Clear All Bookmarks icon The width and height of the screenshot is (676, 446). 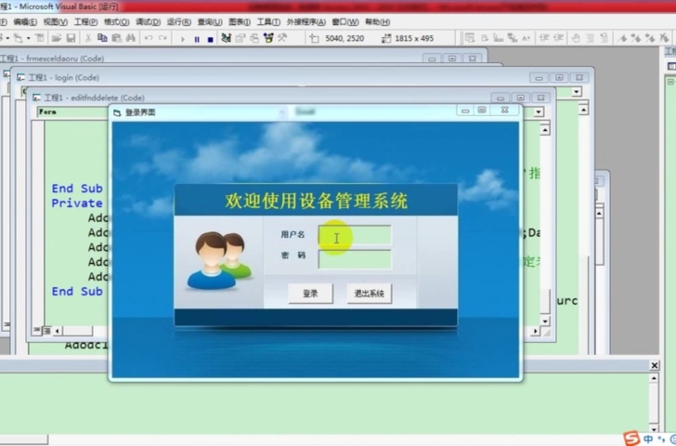(664, 38)
